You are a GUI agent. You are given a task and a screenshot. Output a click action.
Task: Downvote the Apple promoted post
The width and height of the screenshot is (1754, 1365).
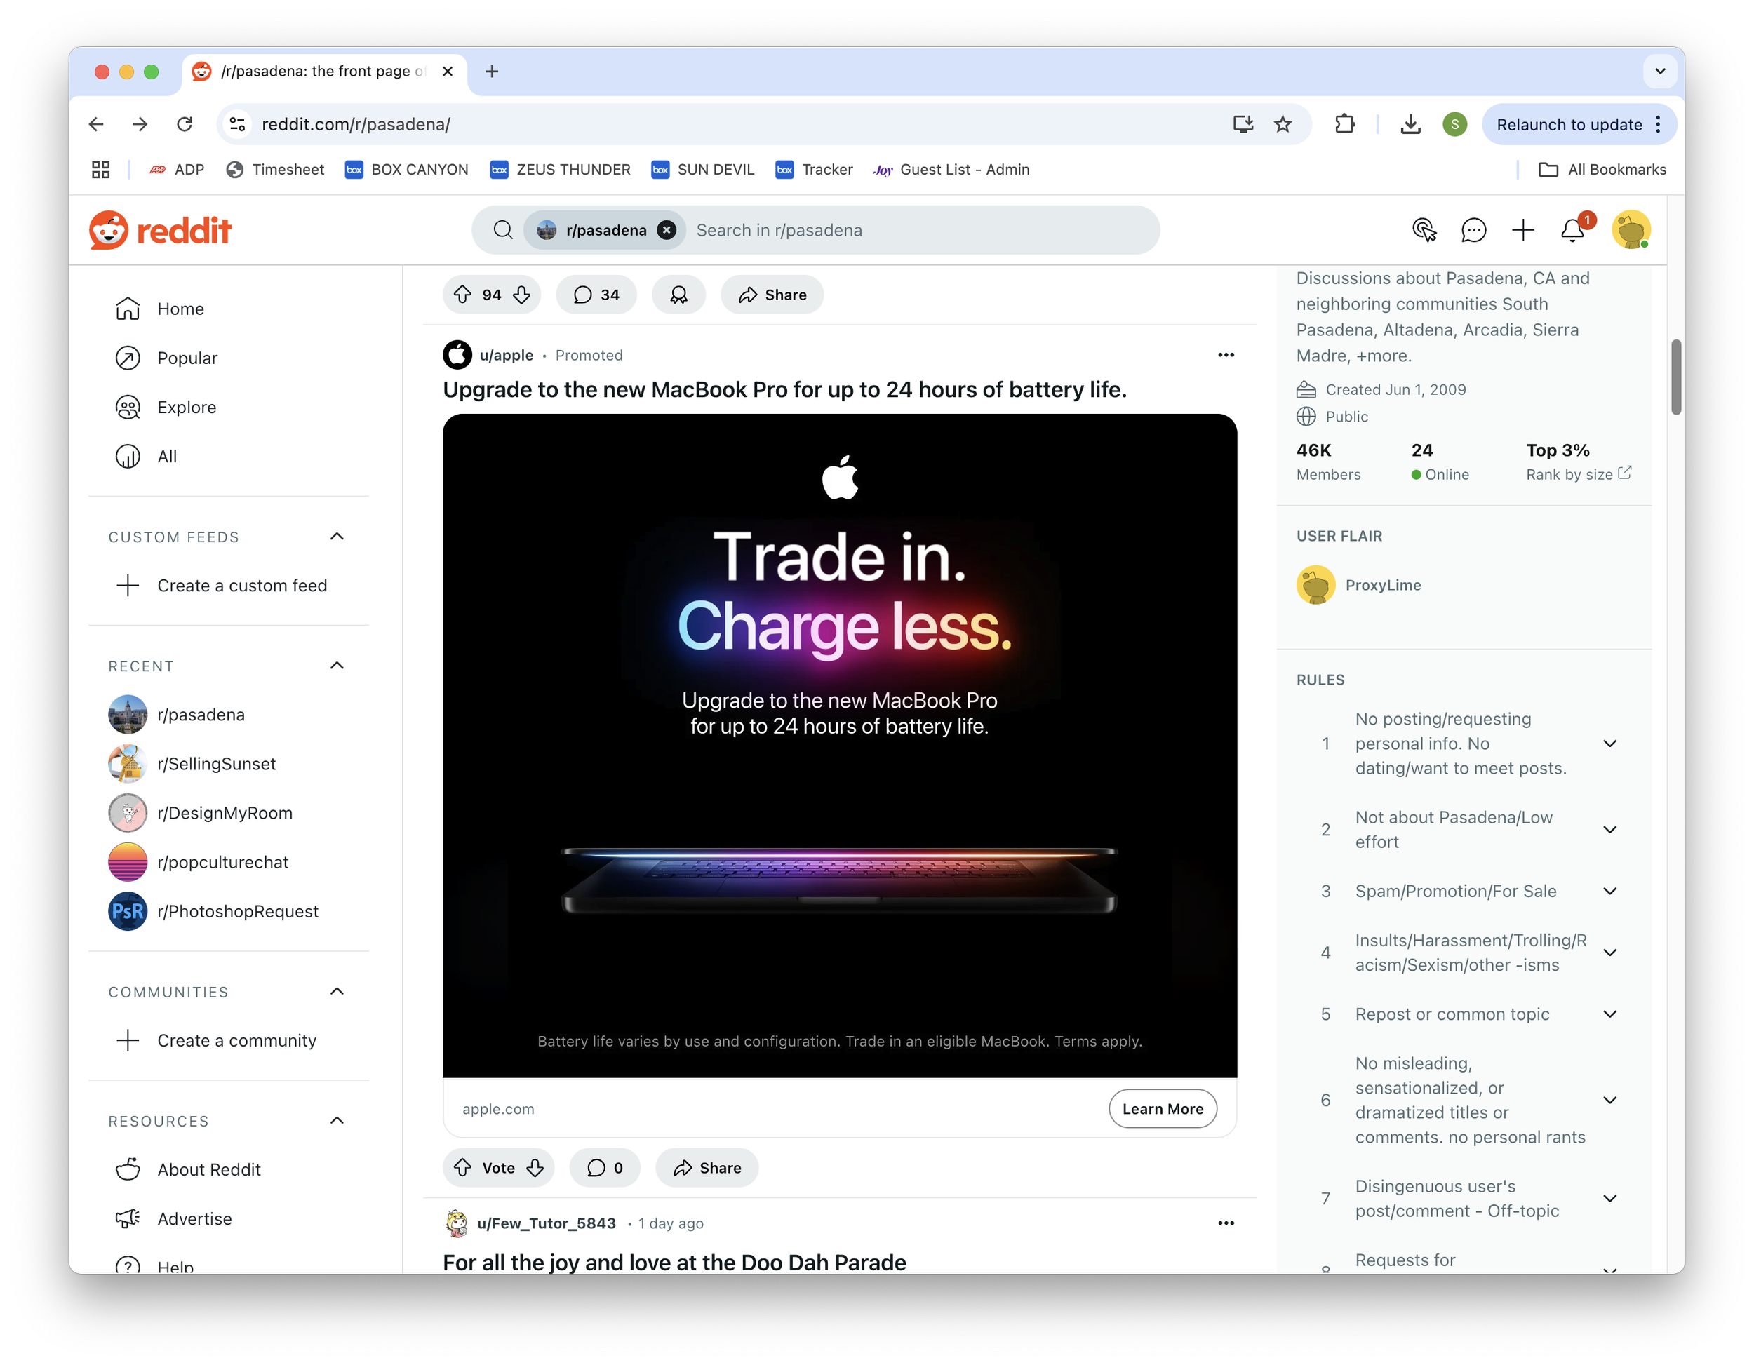pos(536,1167)
